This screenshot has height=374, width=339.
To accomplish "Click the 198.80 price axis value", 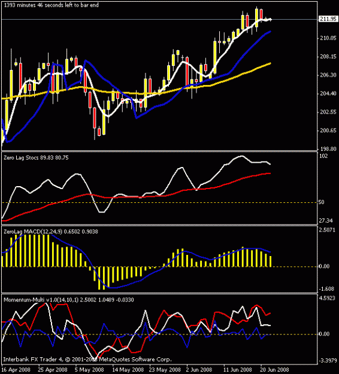I will (328, 149).
